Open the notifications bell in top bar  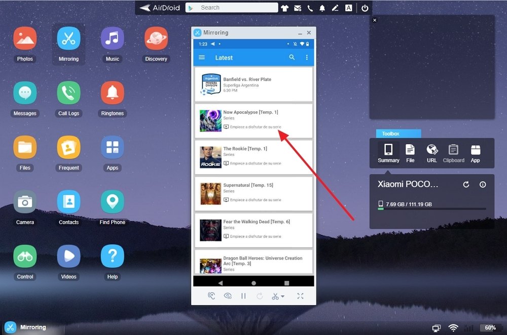click(x=322, y=8)
